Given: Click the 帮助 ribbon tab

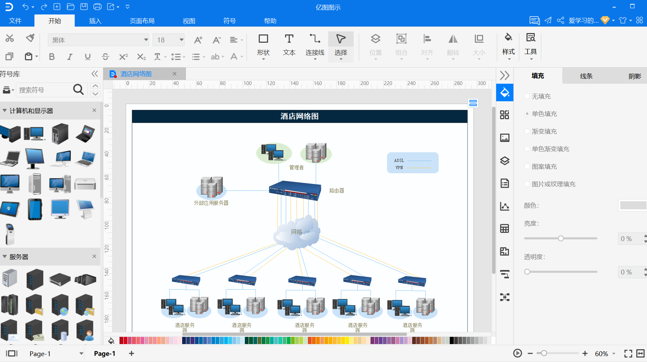Looking at the screenshot, I should tap(270, 21).
